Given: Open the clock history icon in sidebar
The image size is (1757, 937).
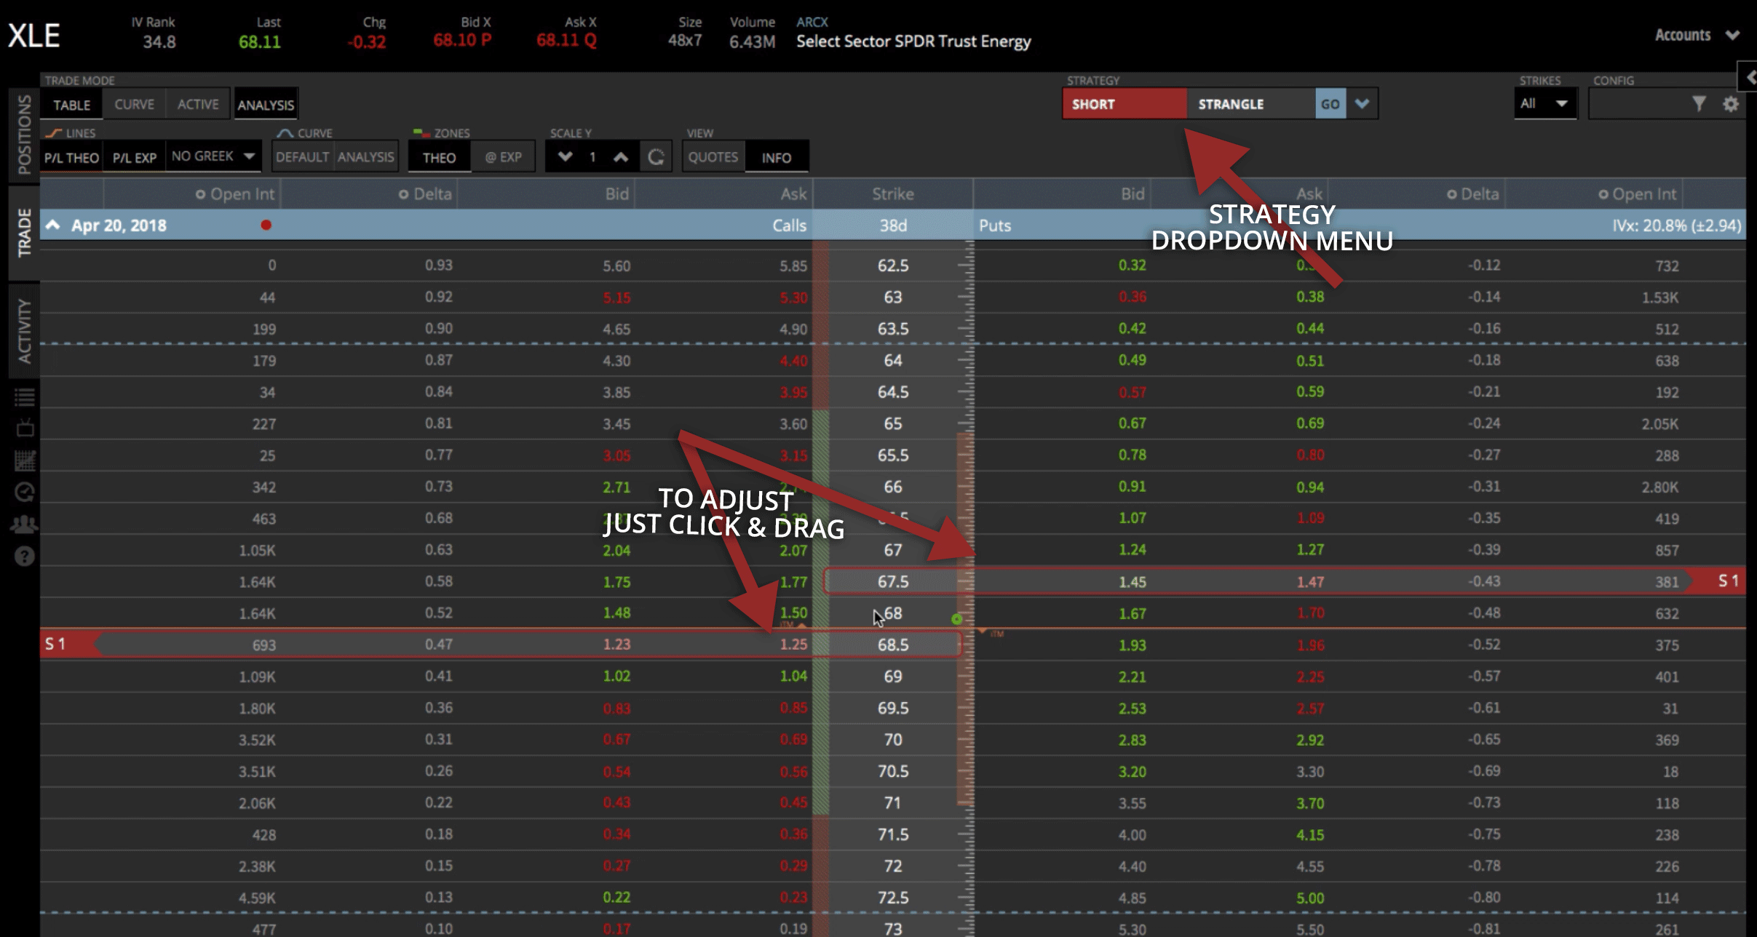Looking at the screenshot, I should click(x=25, y=493).
